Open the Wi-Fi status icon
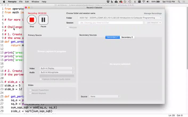The width and height of the screenshot is (188, 117). tap(144, 2)
